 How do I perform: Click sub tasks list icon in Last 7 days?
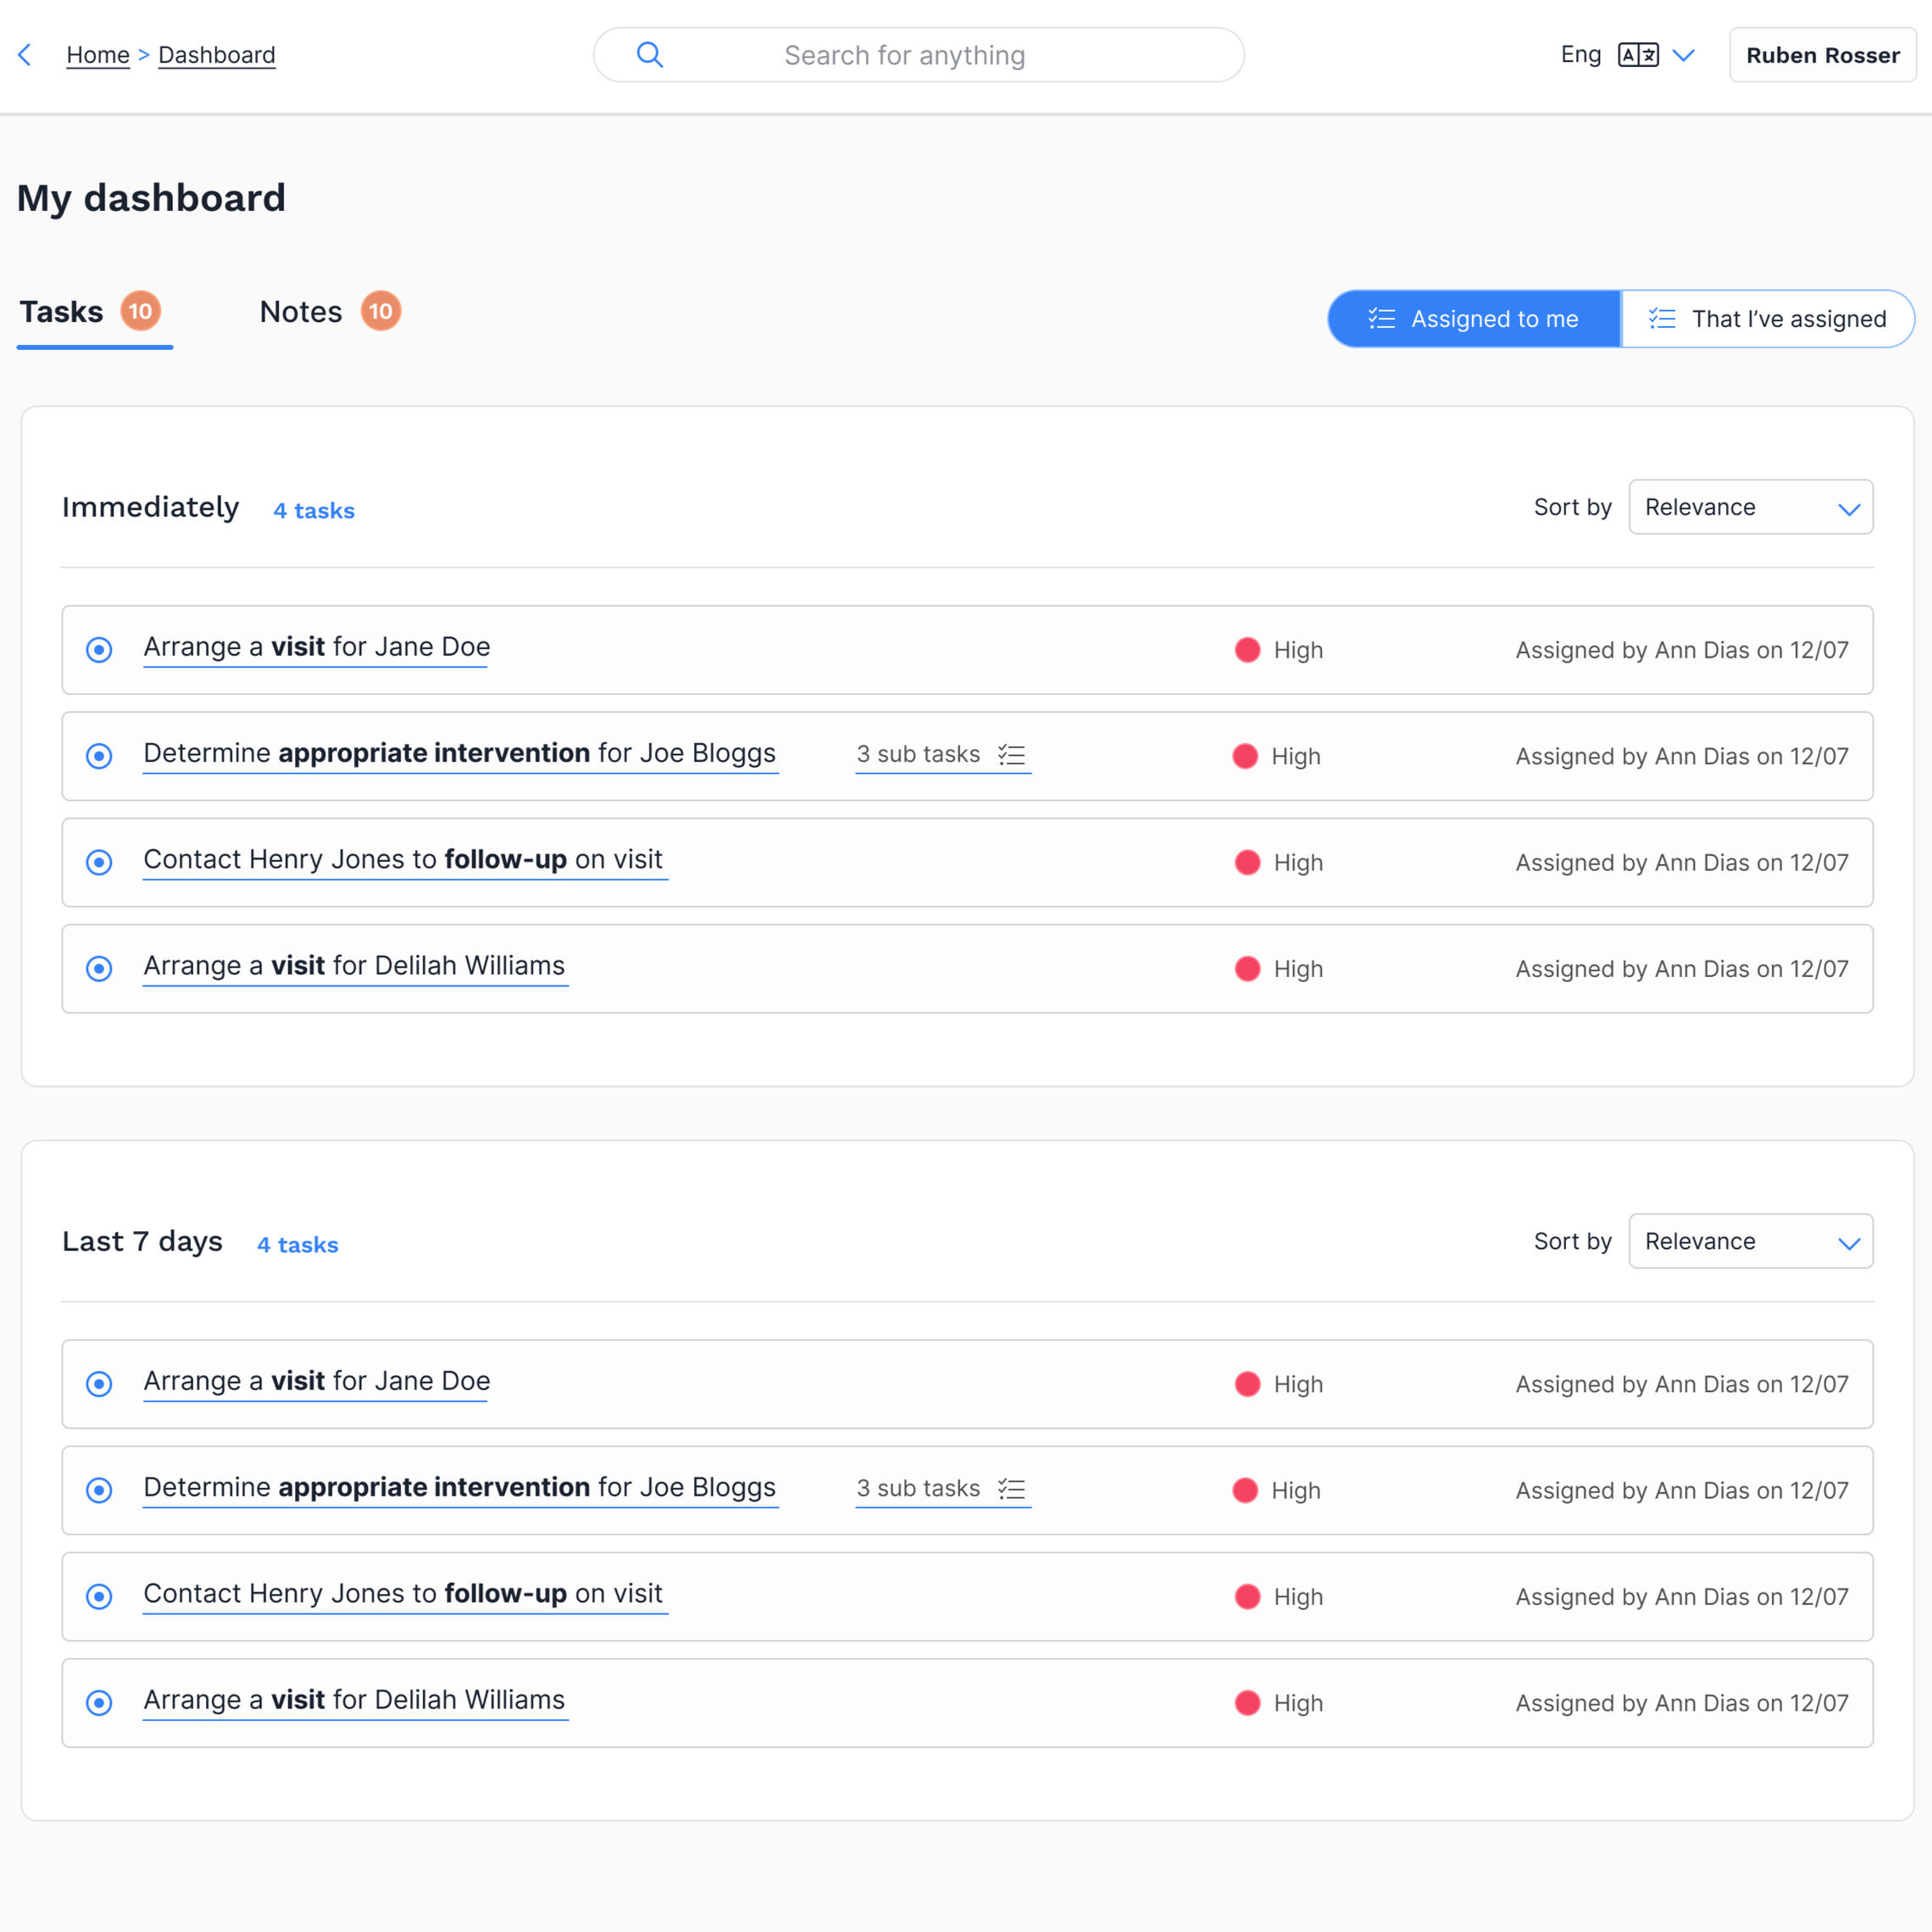pos(1012,1489)
